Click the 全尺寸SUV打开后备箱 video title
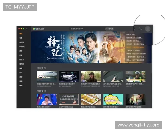Screen dimensions: 165x132 click(x=113, y=84)
